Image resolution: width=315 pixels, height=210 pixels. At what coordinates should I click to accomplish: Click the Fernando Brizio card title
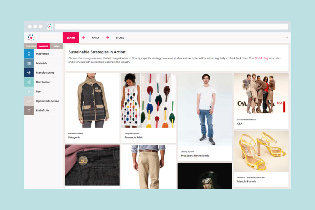(x=134, y=137)
